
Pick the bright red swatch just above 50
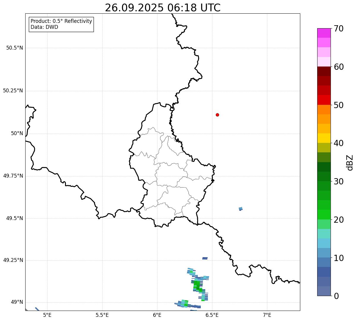click(x=324, y=100)
